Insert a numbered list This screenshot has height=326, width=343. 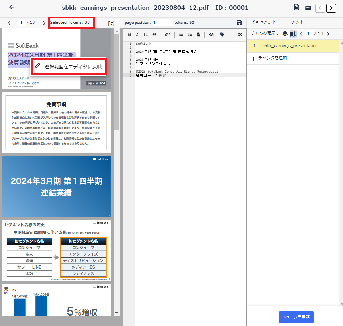tap(190, 34)
